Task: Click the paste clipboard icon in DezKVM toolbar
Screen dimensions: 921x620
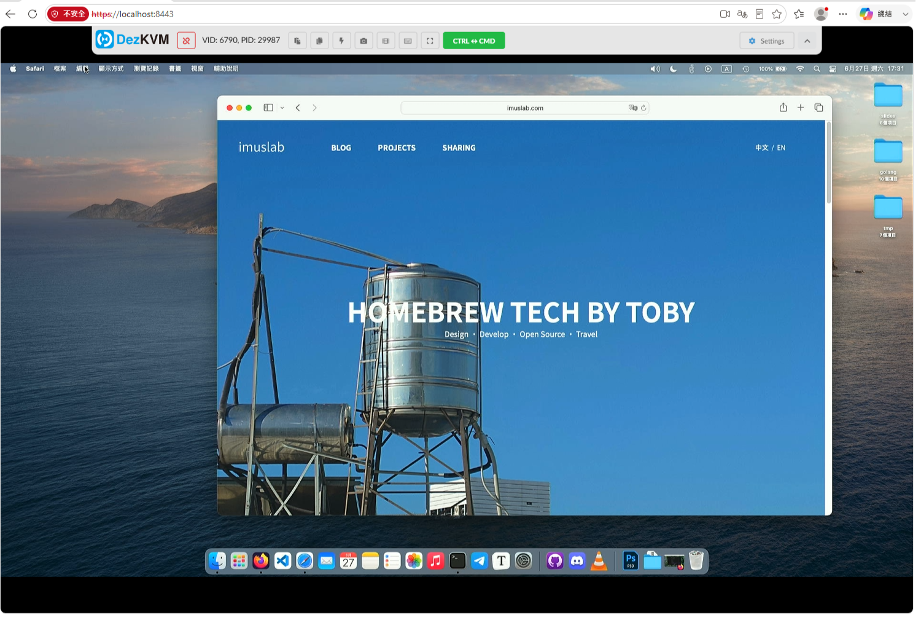Action: click(x=297, y=41)
